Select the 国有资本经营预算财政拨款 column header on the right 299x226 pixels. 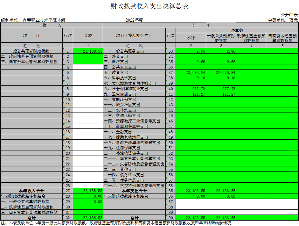coord(282,38)
